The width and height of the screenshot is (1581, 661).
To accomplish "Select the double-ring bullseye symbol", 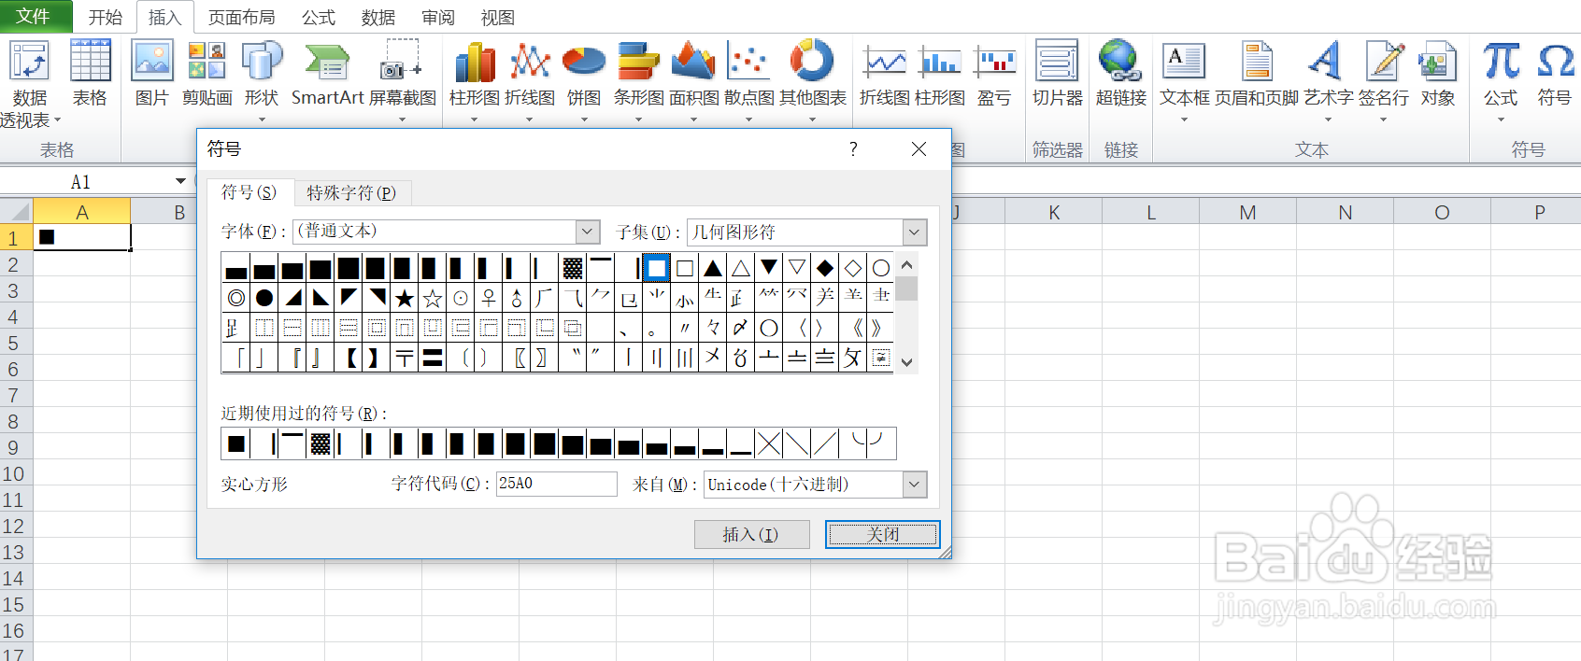I will (236, 299).
